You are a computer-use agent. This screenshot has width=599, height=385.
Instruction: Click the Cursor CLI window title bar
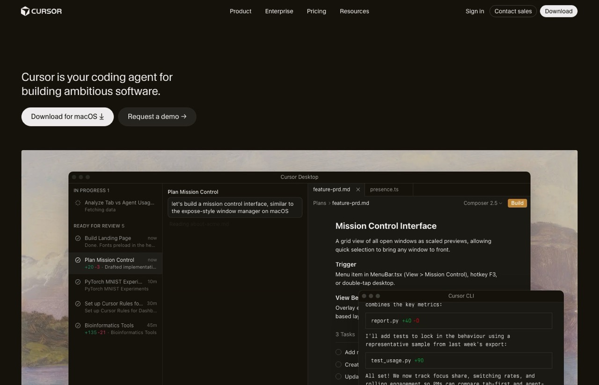click(x=461, y=296)
